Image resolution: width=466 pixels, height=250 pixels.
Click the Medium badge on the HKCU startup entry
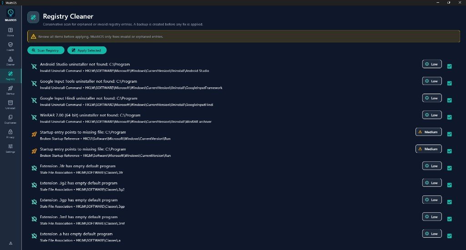tap(429, 132)
